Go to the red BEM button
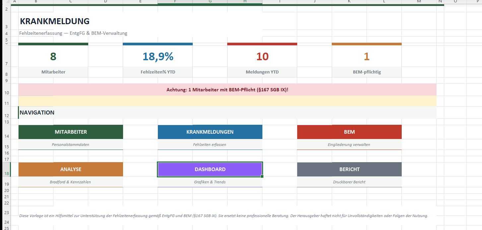482x230 pixels. [349, 132]
